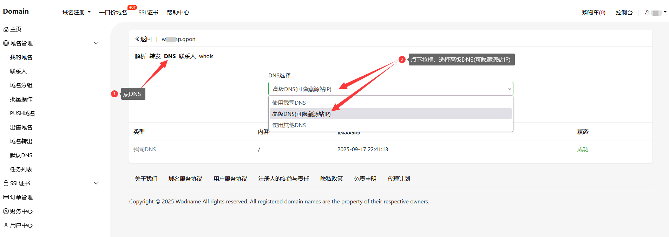Open the user account icon at top right
Image resolution: width=669 pixels, height=237 pixels.
(647, 12)
